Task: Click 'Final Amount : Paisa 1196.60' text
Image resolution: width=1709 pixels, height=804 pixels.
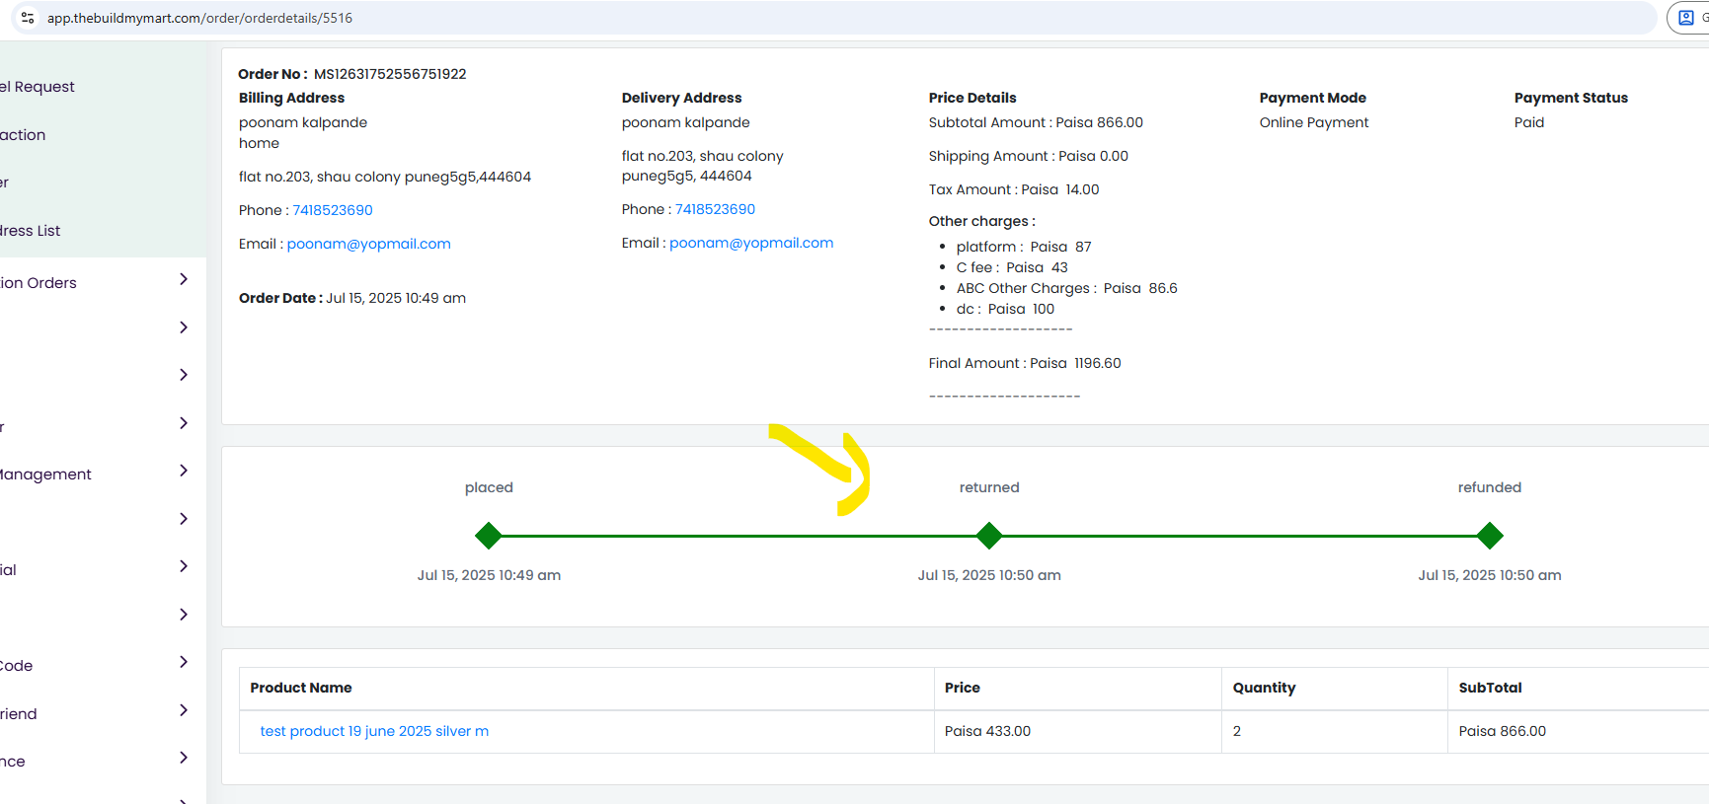Action: 1025,363
